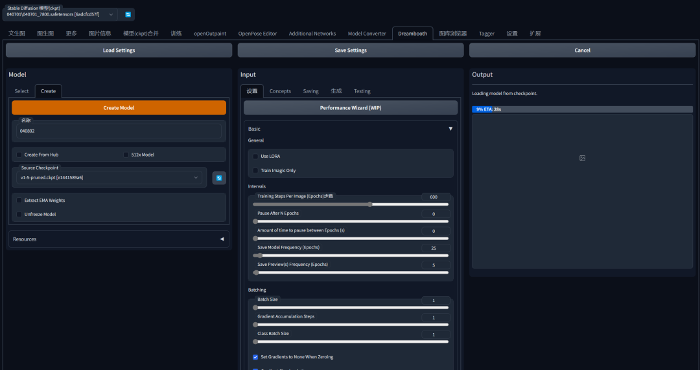Open the Additional Networks tab
Image resolution: width=700 pixels, height=370 pixels.
312,34
